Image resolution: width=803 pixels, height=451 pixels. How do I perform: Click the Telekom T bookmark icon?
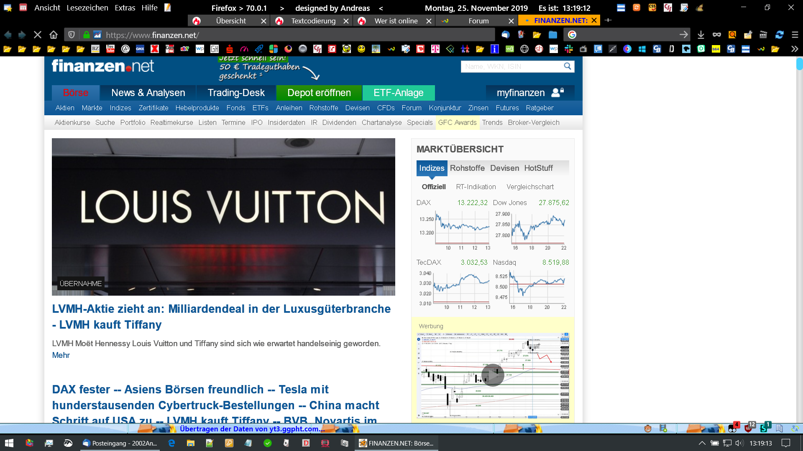point(435,49)
